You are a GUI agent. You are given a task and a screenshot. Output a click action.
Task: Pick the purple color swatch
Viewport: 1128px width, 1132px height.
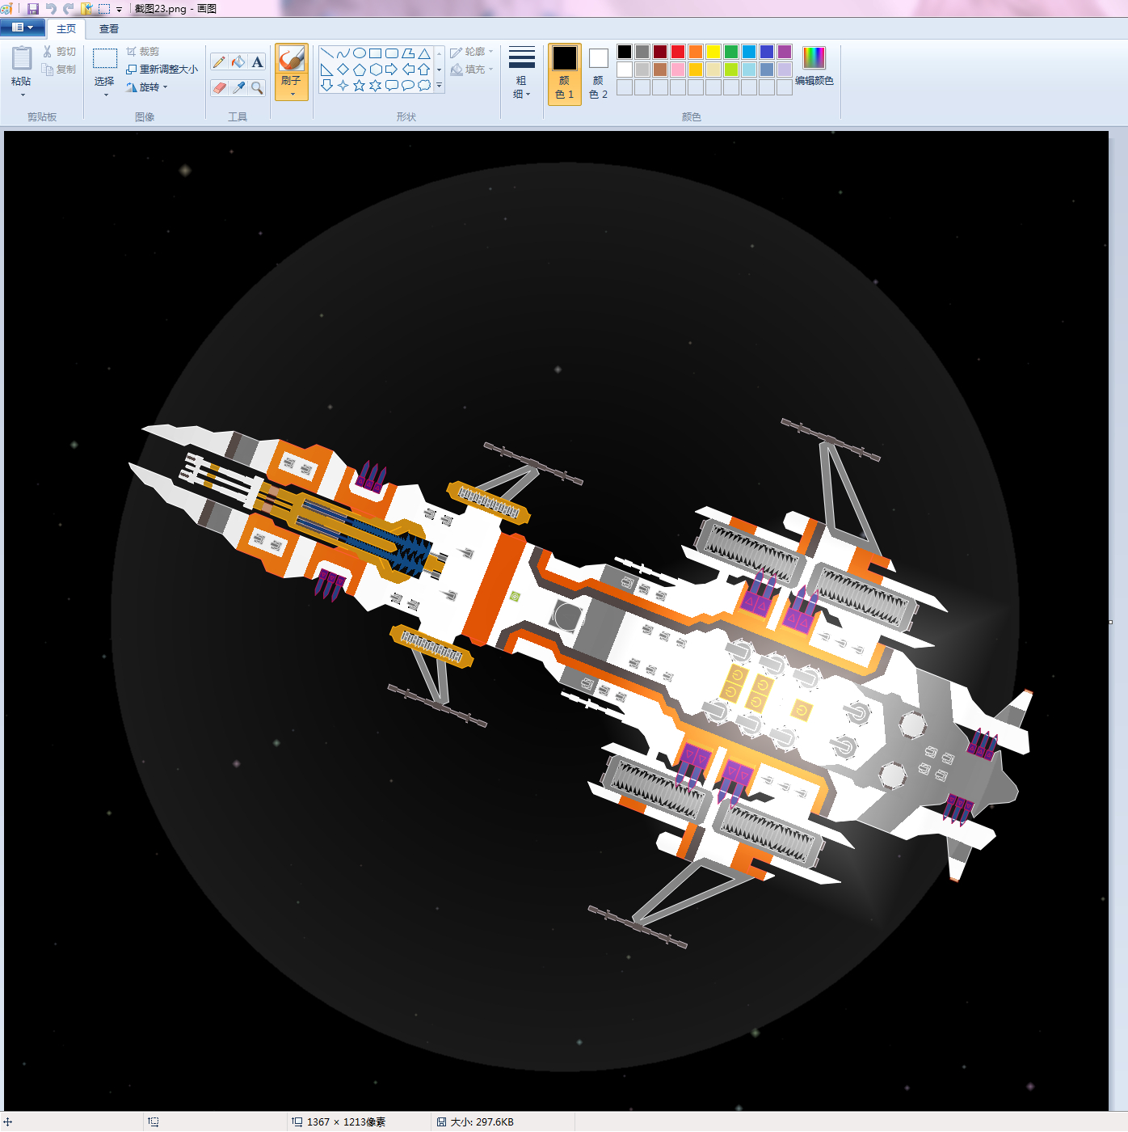pyautogui.click(x=785, y=52)
